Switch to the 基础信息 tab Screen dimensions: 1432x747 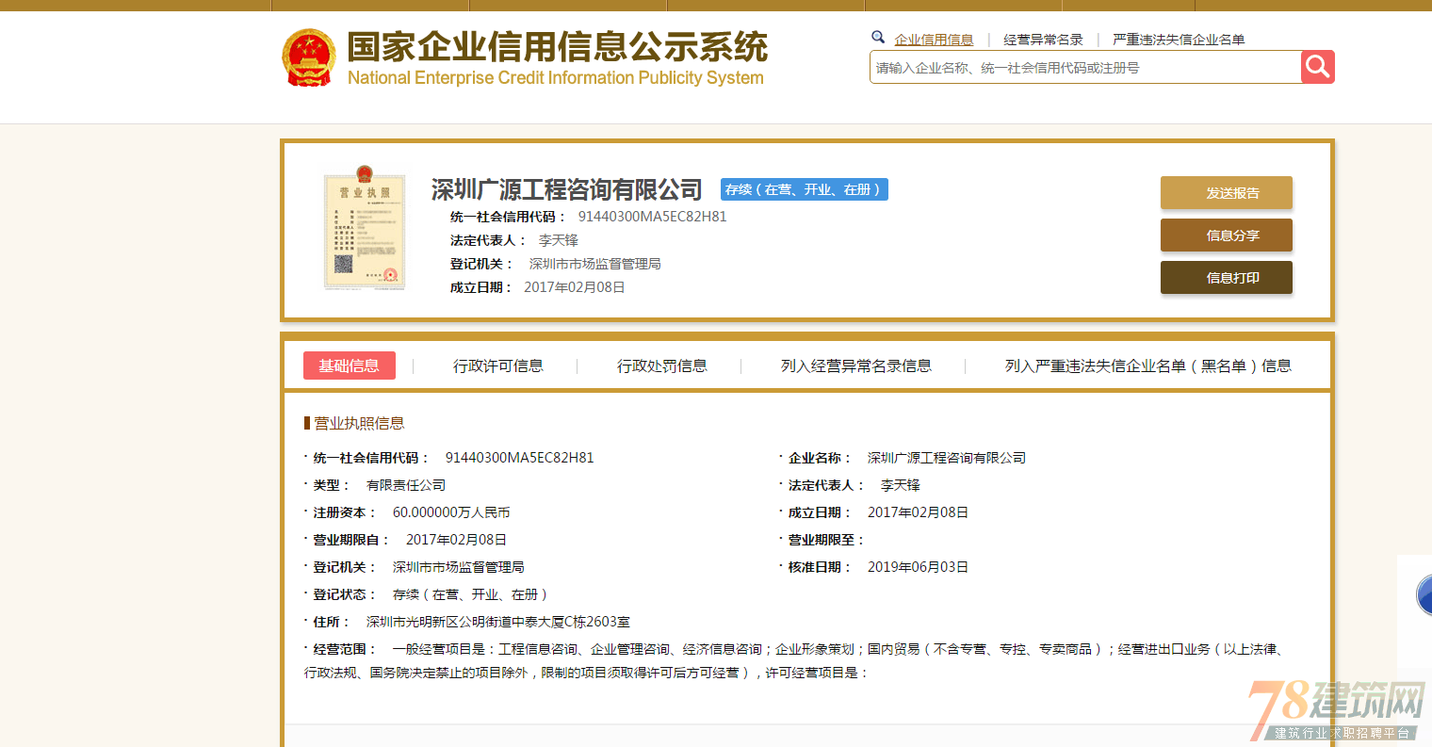coord(350,365)
